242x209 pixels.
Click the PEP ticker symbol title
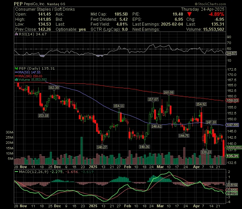(x=18, y=4)
